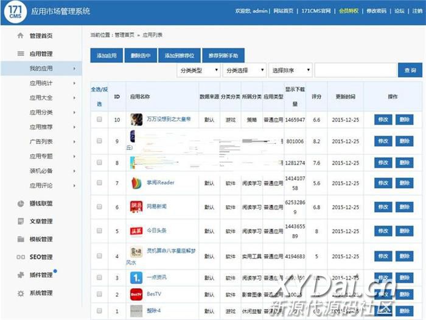Image resolution: width=426 pixels, height=320 pixels.
Task: Open 网站首页 in top navigation
Action: [284, 11]
